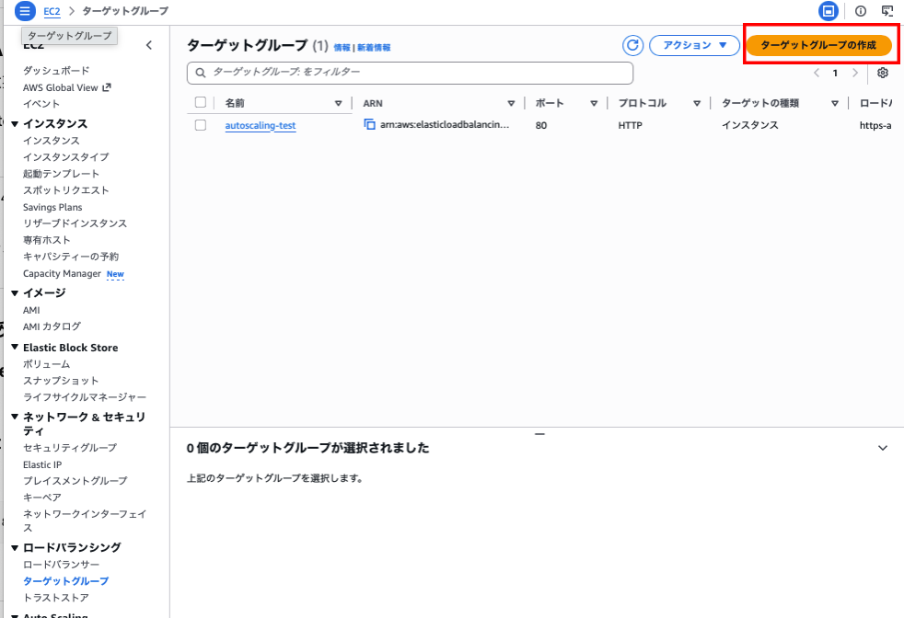Open the 新着情報 link beside title
This screenshot has height=618, width=904.
point(374,47)
